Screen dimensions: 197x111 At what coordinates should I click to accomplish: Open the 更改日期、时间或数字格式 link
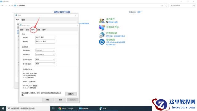(x=115, y=36)
